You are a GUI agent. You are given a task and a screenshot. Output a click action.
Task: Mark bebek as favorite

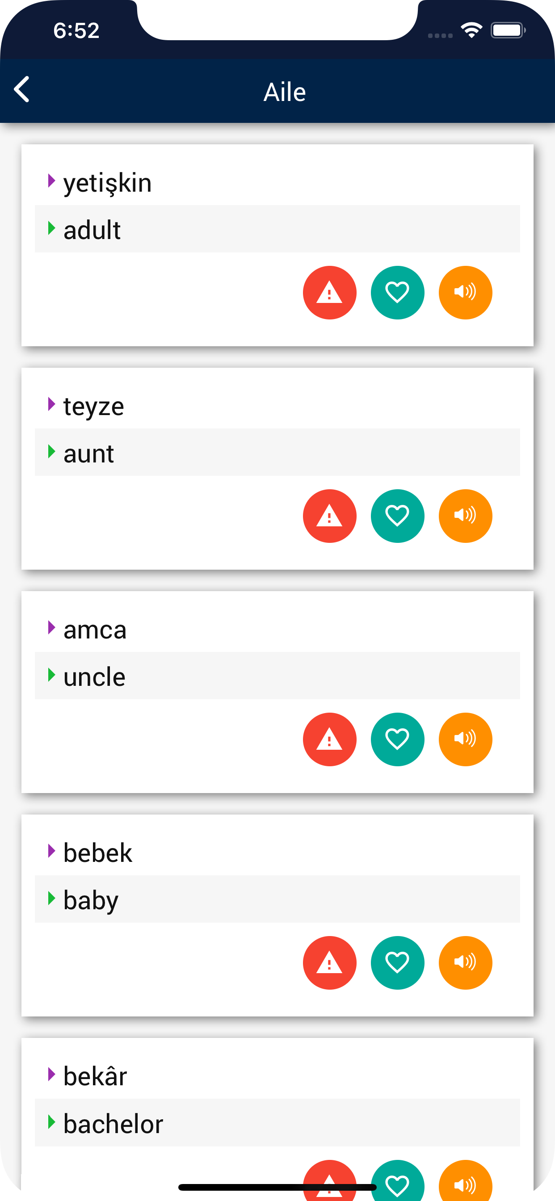point(397,962)
